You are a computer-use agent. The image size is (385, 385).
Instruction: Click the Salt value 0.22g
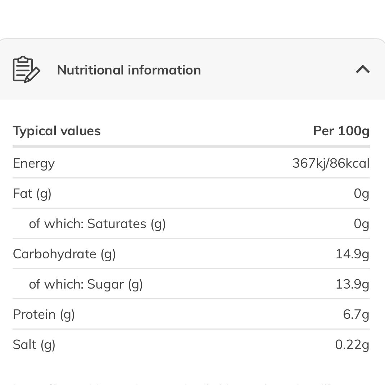352,345
